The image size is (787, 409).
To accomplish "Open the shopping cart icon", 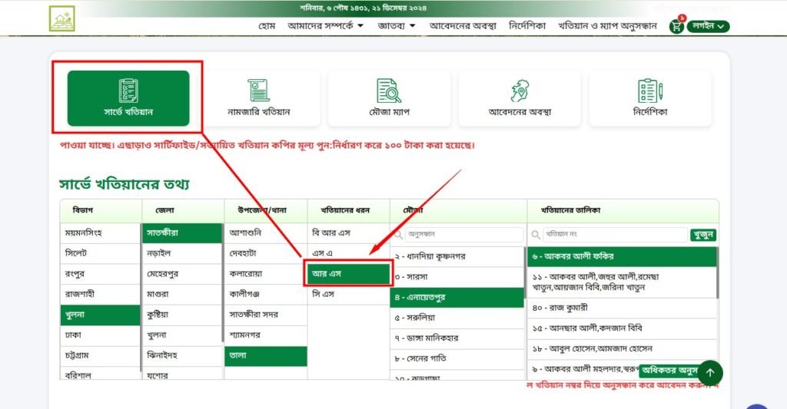I will (676, 26).
